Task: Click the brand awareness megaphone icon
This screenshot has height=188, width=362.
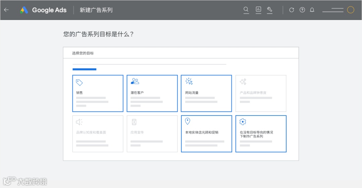Action: [x=79, y=122]
